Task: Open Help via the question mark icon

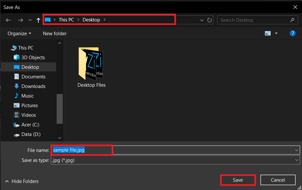Action: [x=293, y=33]
